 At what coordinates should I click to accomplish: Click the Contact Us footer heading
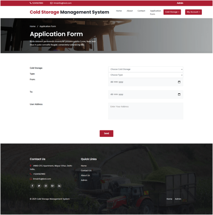pyautogui.click(x=37, y=159)
